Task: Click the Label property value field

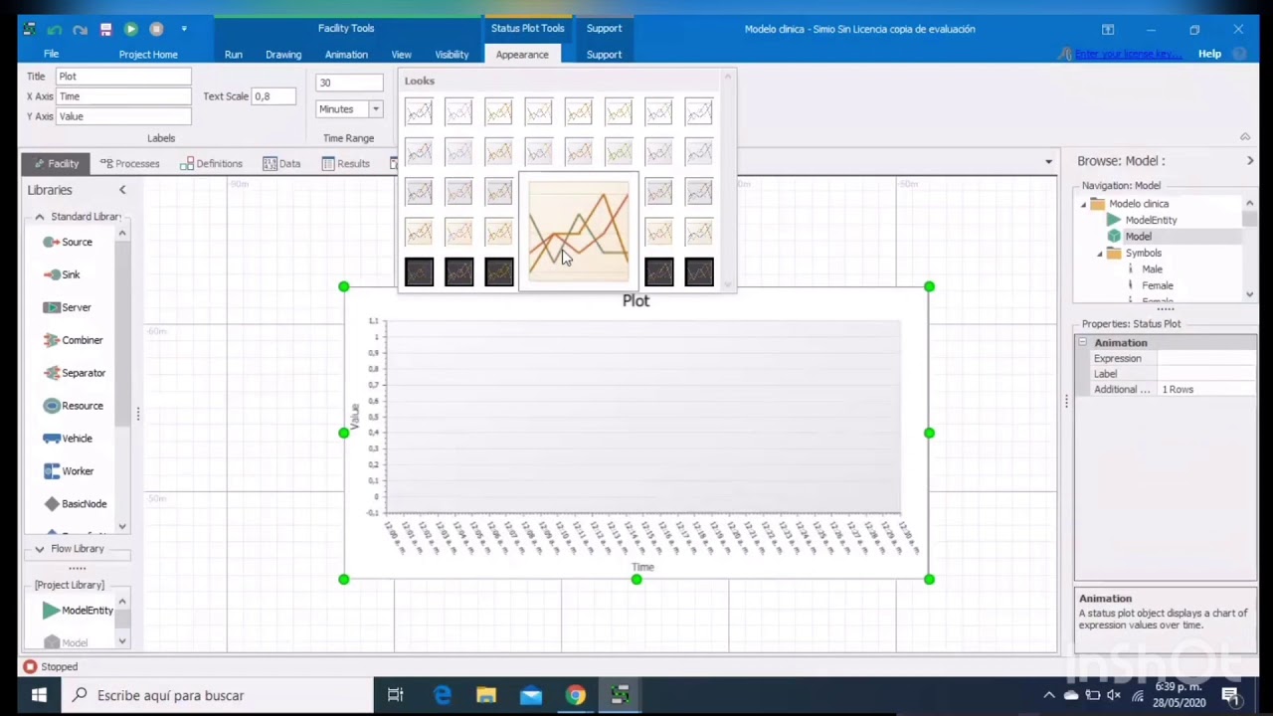Action: click(x=1206, y=374)
